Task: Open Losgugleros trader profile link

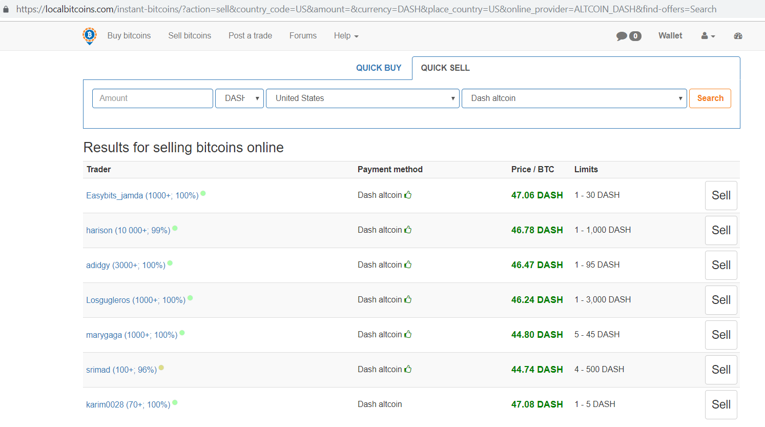Action: [136, 300]
